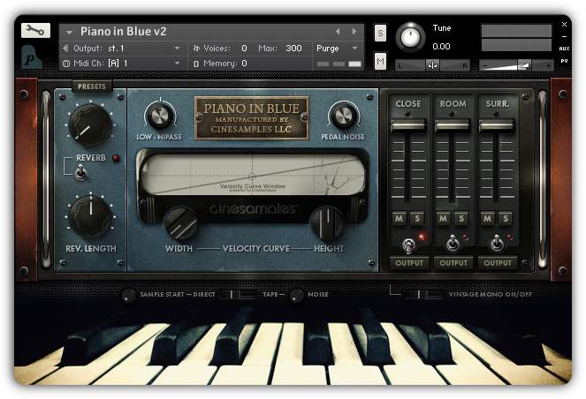
Task: Go to next instrument with right arrow
Action: pyautogui.click(x=354, y=32)
